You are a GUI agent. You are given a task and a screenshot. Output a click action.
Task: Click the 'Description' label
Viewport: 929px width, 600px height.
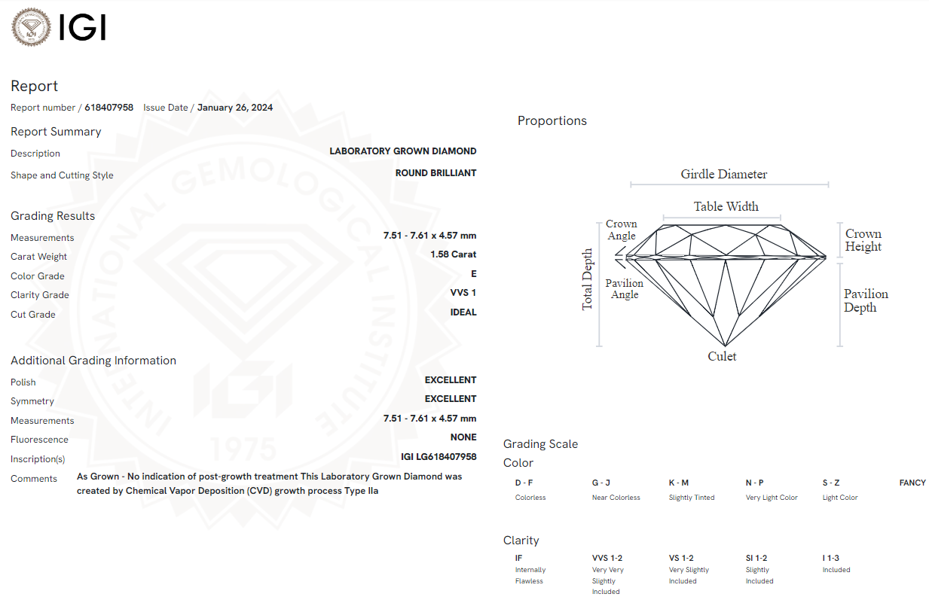tap(35, 154)
